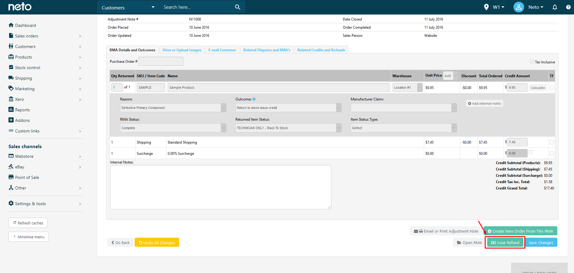Viewport: 574px width, 273px height.
Task: Click the Customers people icon in sidebar
Action: click(x=11, y=46)
